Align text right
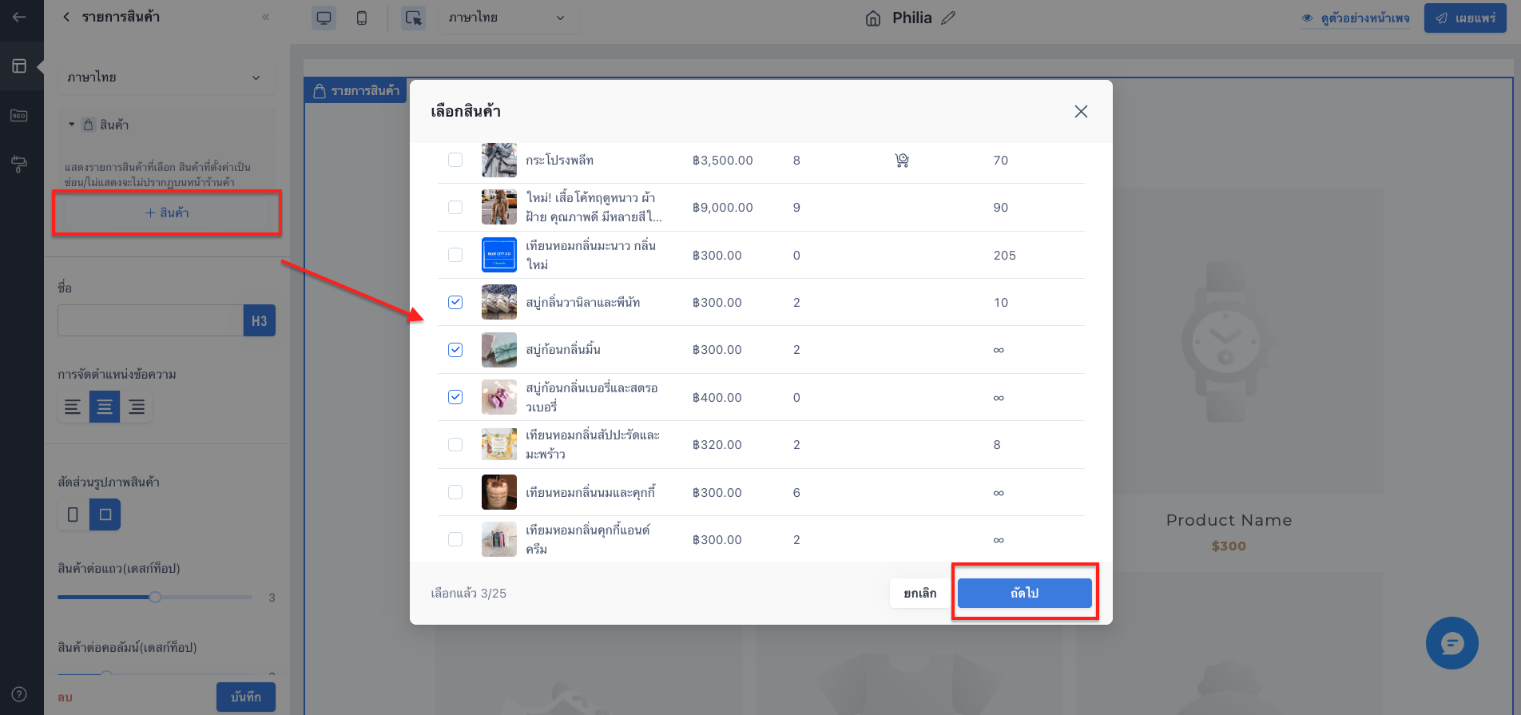Image resolution: width=1521 pixels, height=715 pixels. (137, 407)
